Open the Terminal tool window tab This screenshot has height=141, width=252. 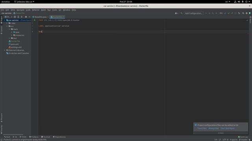tap(46, 137)
